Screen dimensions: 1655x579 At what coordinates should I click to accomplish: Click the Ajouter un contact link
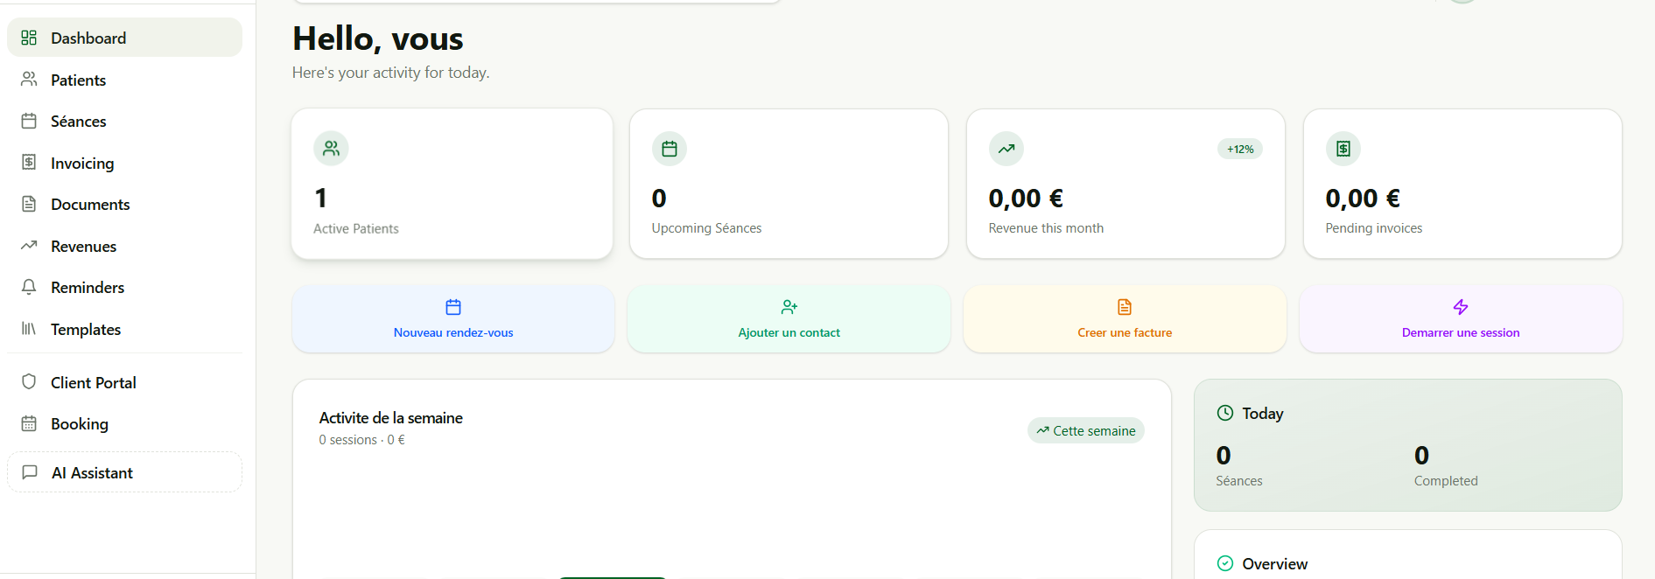[788, 332]
